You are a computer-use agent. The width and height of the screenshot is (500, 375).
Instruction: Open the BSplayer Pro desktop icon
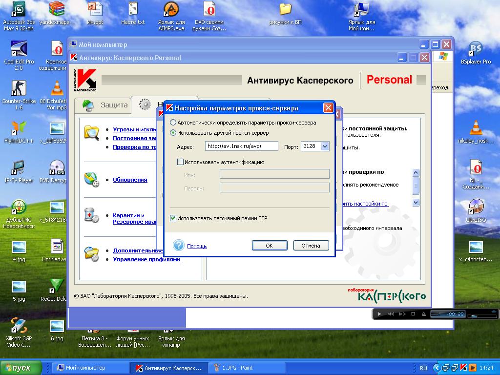(476, 49)
